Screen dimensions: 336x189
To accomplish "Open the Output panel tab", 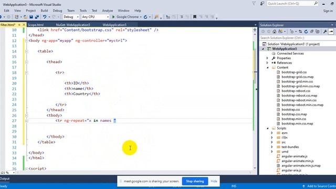I will pyautogui.click(x=5, y=178).
